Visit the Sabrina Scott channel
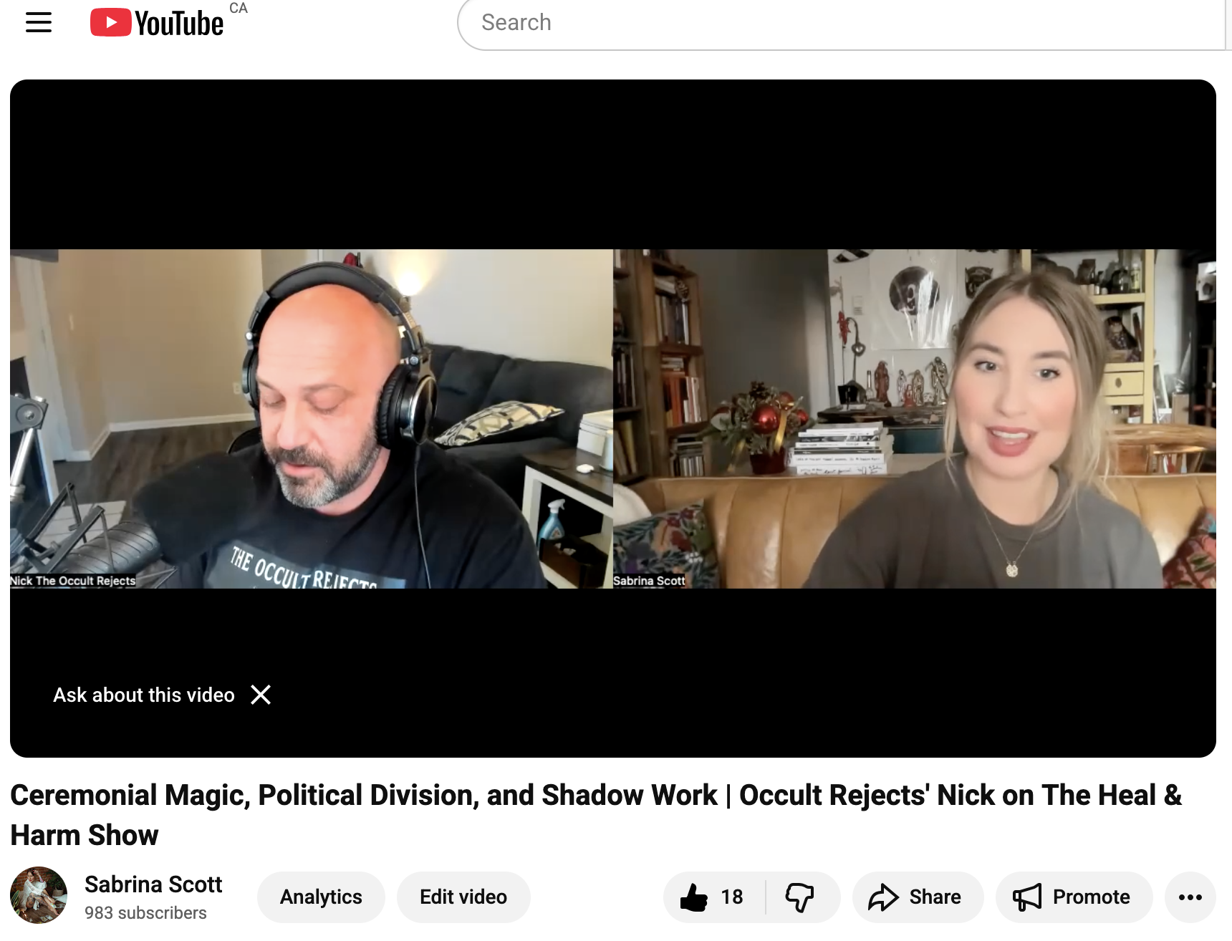The width and height of the screenshot is (1232, 941). (153, 884)
